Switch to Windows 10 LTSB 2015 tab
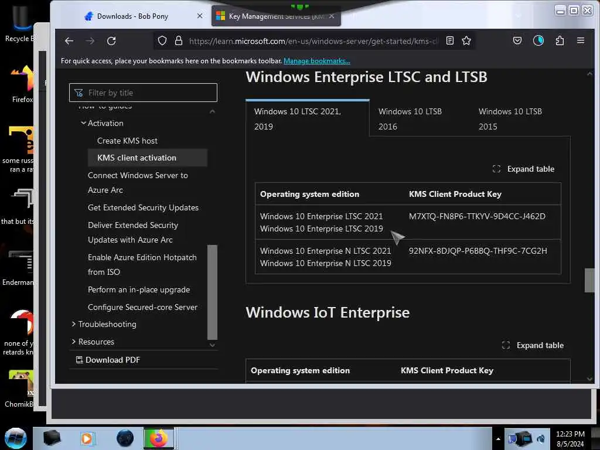Image resolution: width=600 pixels, height=450 pixels. click(510, 119)
